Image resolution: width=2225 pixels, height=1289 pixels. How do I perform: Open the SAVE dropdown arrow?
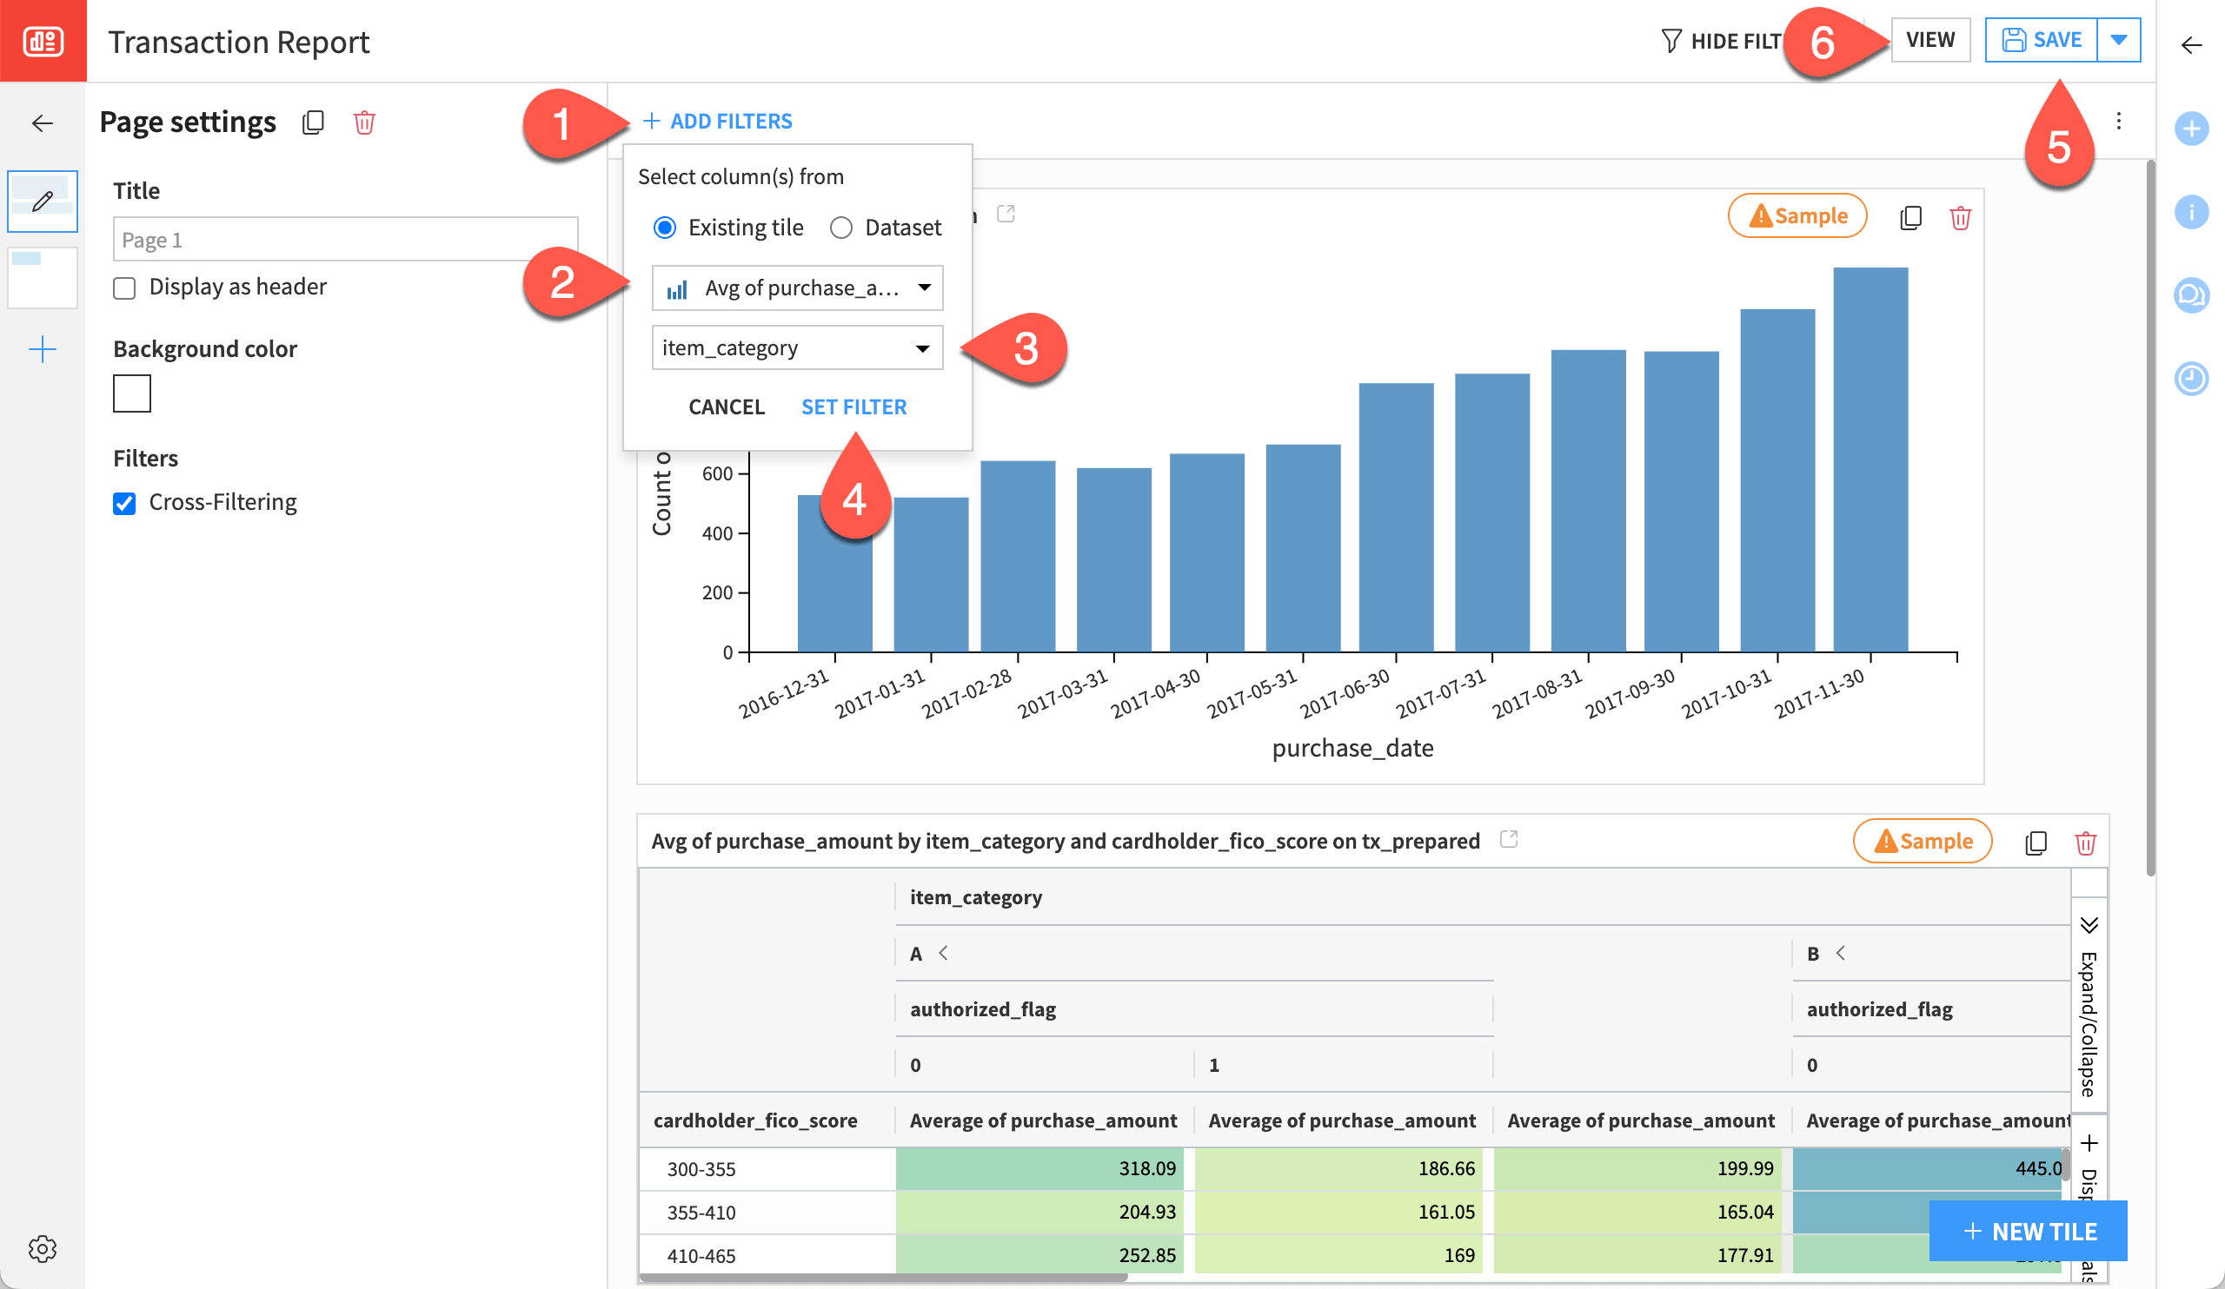tap(2119, 40)
